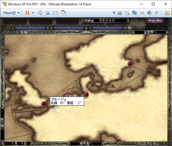Select the red port marker in Scandinavia
Viewport: 172px width, 146px height.
[x=130, y=64]
